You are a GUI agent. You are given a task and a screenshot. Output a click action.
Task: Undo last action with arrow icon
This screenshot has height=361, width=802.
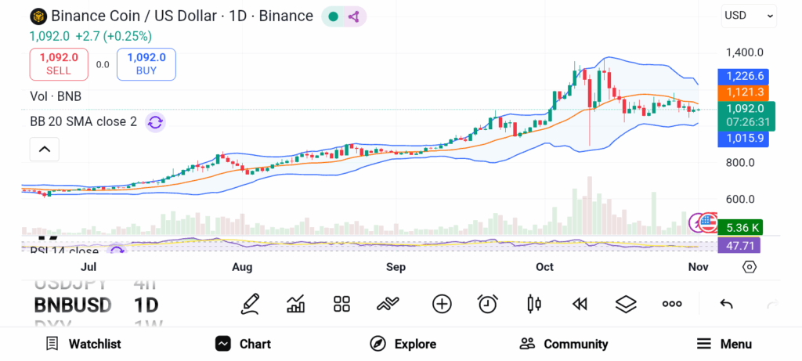[x=726, y=304]
